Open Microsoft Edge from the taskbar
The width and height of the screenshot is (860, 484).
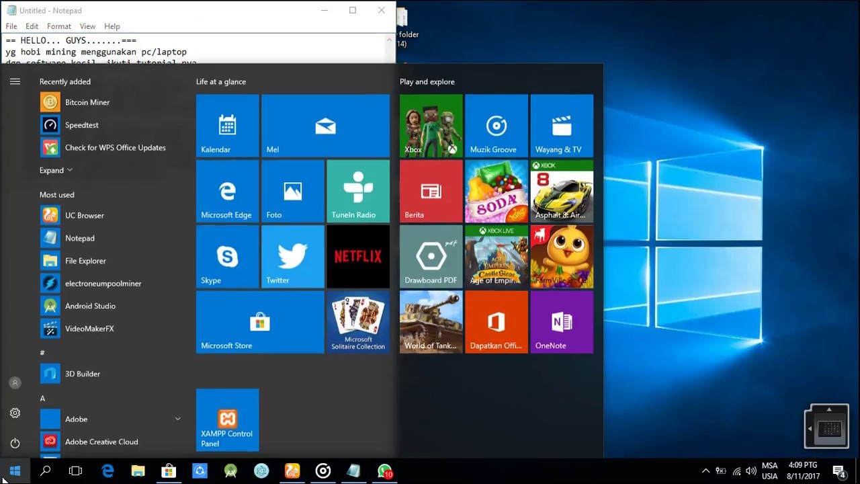click(x=107, y=471)
